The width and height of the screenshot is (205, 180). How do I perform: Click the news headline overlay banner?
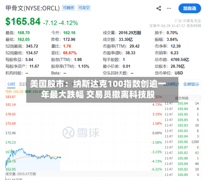pos(102,90)
